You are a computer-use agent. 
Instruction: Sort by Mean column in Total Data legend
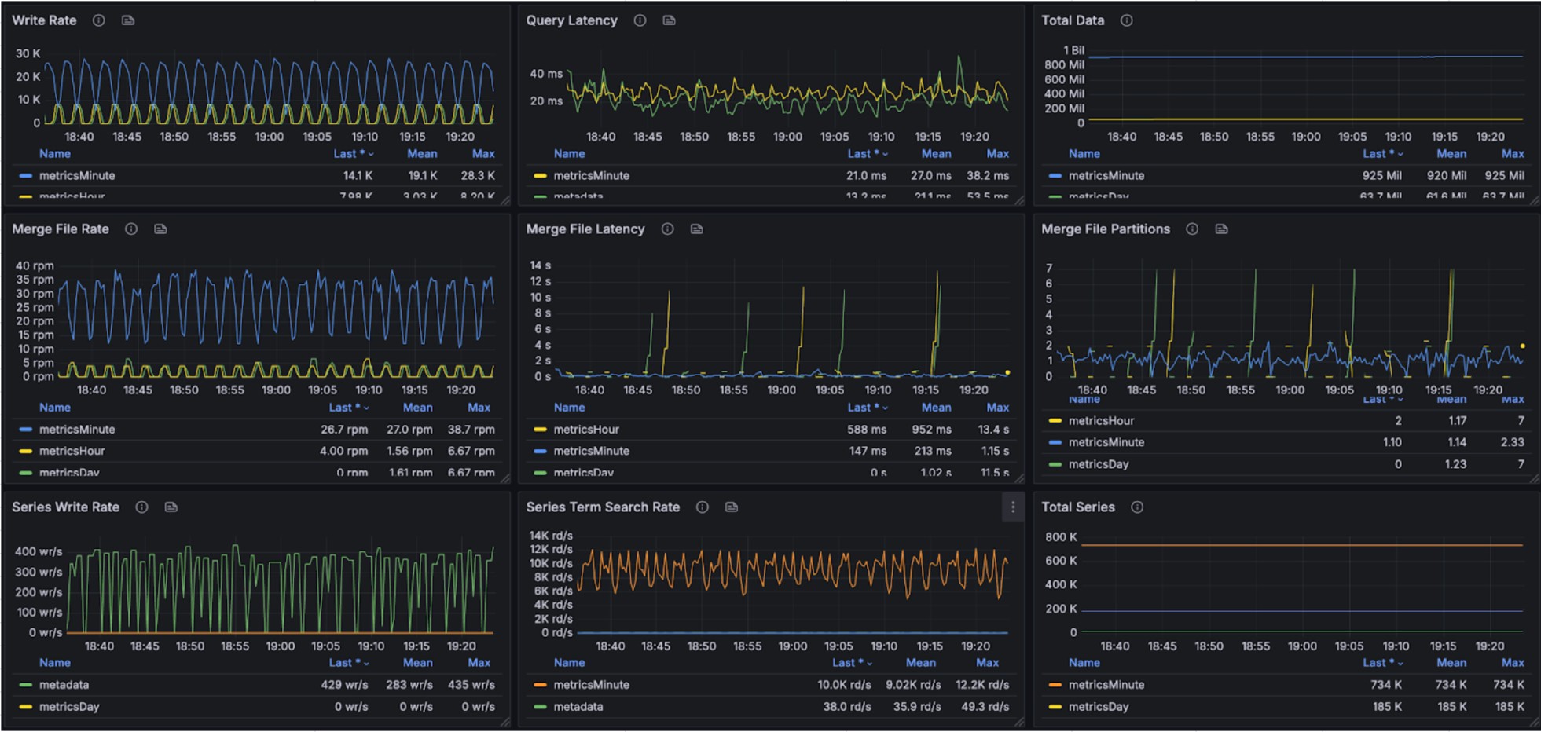(1451, 154)
